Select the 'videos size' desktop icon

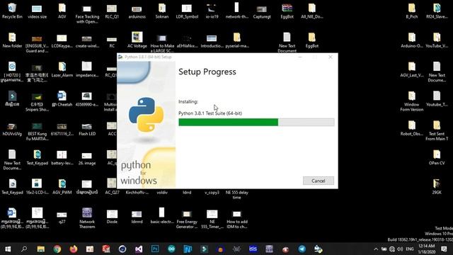tap(37, 11)
